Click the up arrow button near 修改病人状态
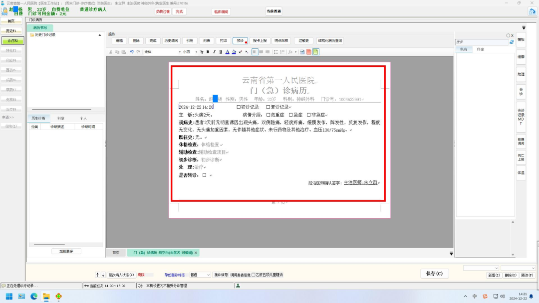The width and height of the screenshot is (539, 303). (98, 275)
